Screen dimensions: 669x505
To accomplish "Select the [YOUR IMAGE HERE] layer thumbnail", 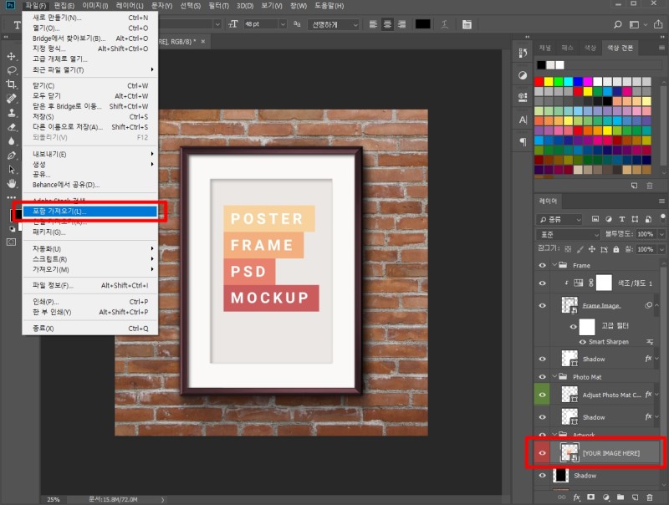I will click(569, 452).
